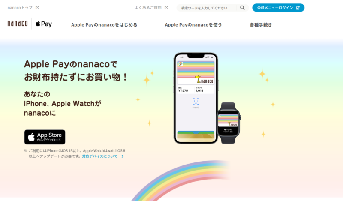Image resolution: width=343 pixels, height=201 pixels.
Task: Click the search magnifier icon
Action: click(x=242, y=8)
